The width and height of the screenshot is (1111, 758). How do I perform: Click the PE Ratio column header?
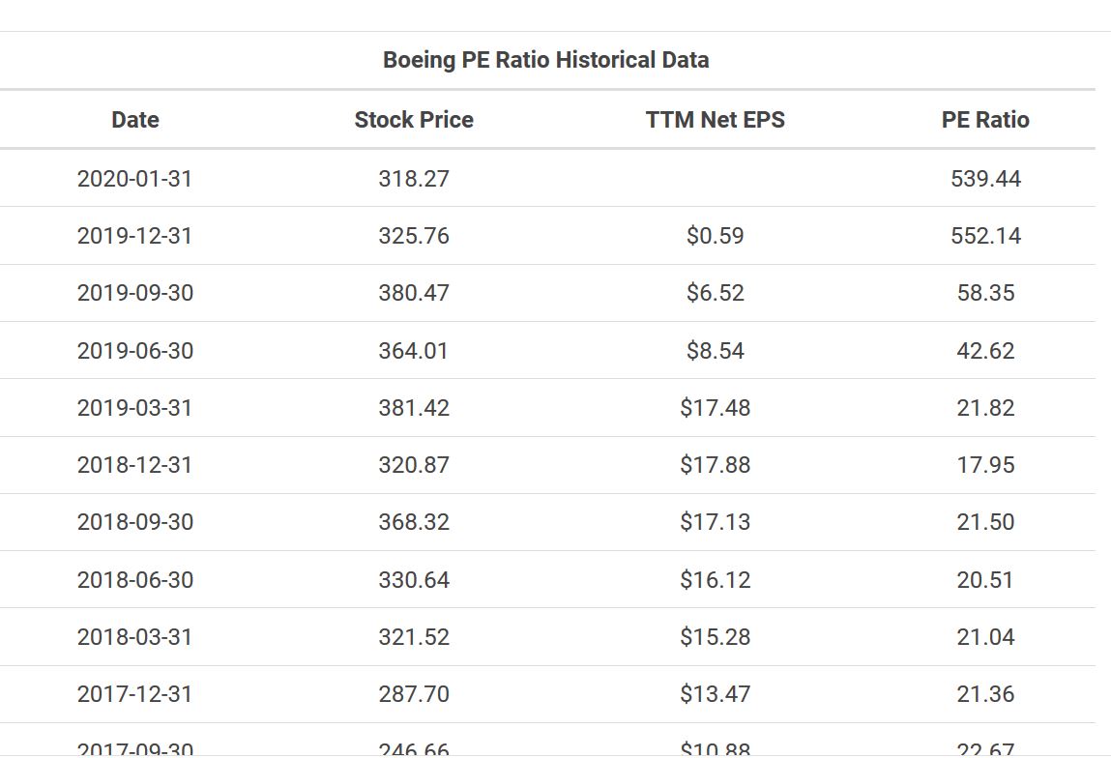tap(985, 120)
